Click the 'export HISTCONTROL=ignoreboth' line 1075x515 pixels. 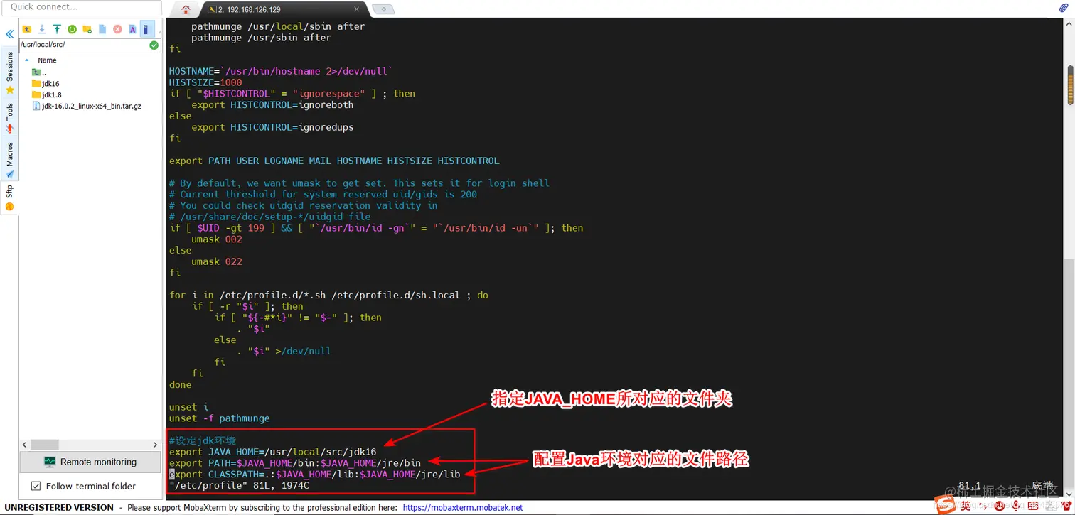pos(272,105)
